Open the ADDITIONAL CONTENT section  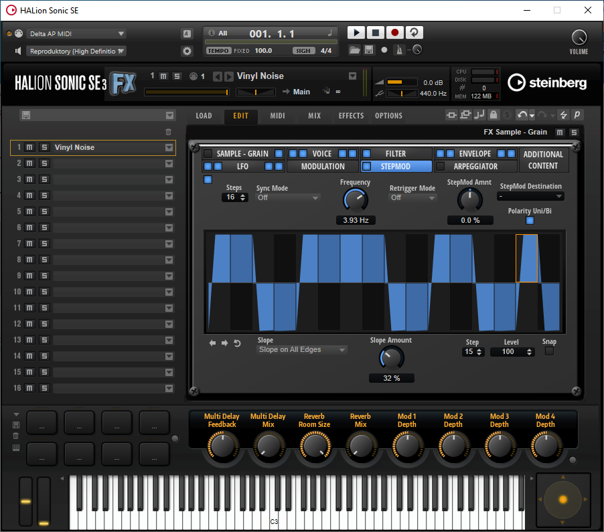click(x=543, y=160)
